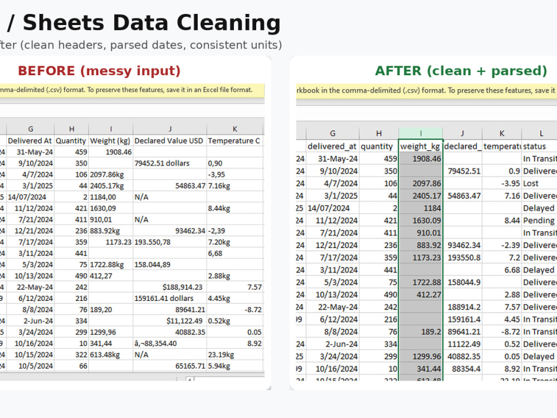Viewport: 557px width, 418px height.
Task: Select the '-8.72' cell in AFTER sheet
Action: [x=502, y=332]
